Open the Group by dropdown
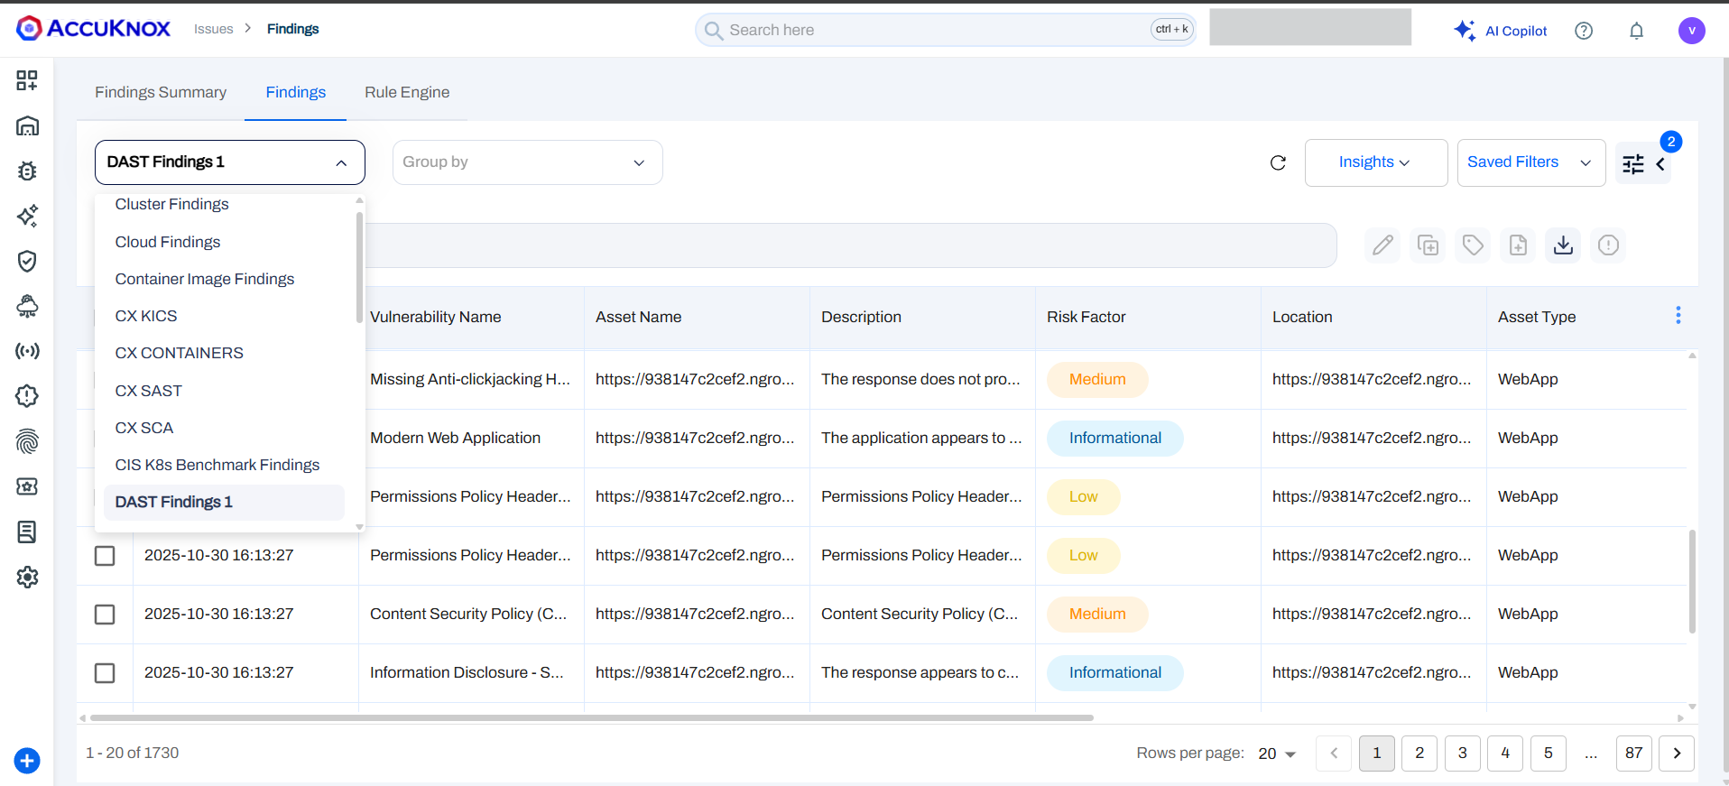Screen dimensions: 1729x786 click(528, 162)
